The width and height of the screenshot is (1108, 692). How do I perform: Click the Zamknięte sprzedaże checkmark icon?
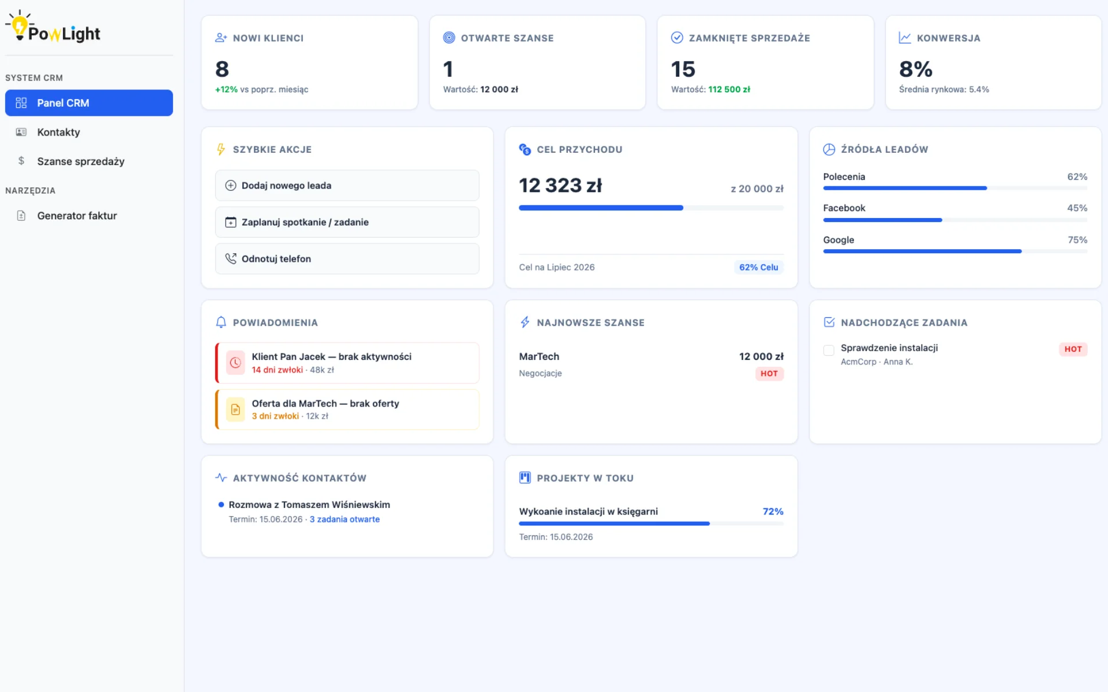tap(677, 37)
